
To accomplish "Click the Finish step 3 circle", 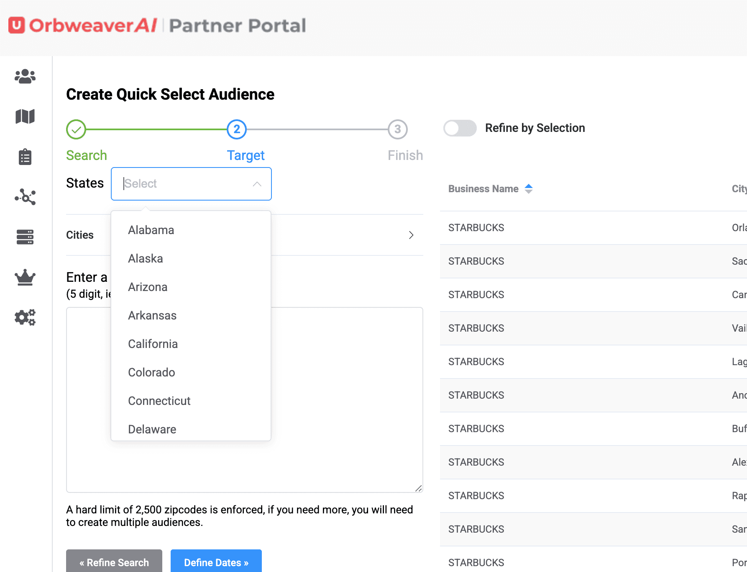I will pos(398,129).
